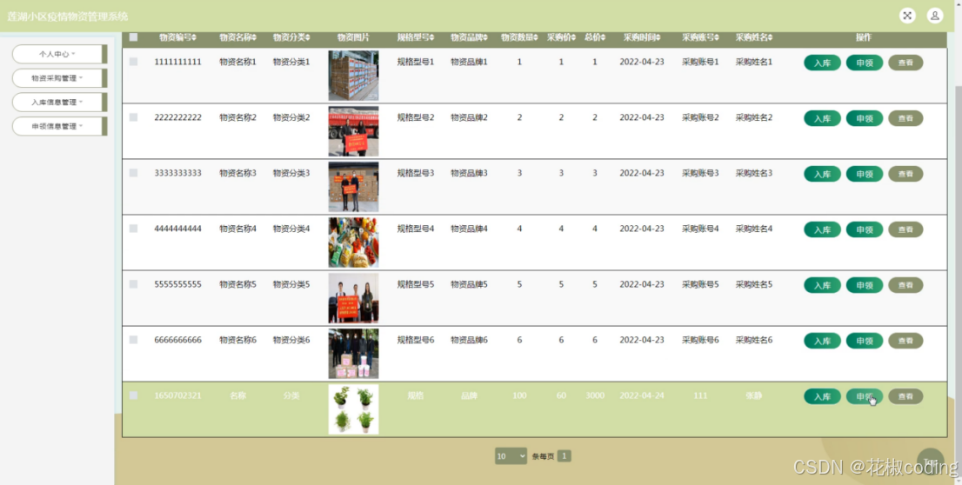Image resolution: width=962 pixels, height=485 pixels.
Task: Sort by 物资品牌 column arrows
Action: pyautogui.click(x=486, y=38)
